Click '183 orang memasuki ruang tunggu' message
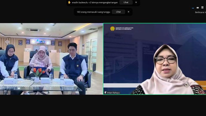The height and width of the screenshot is (116, 206). pos(93,12)
